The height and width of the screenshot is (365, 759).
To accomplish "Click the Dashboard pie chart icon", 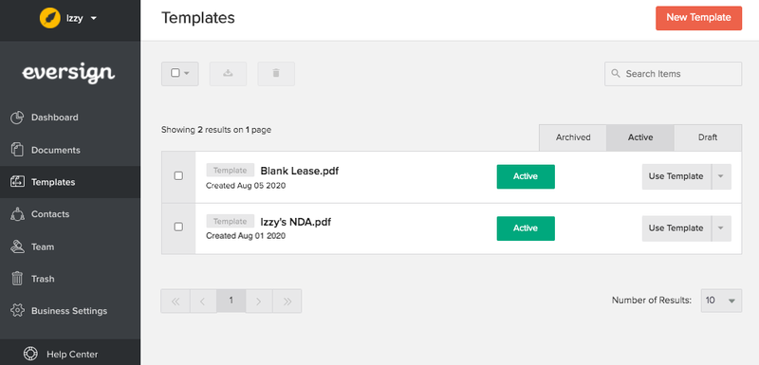I will coord(17,118).
